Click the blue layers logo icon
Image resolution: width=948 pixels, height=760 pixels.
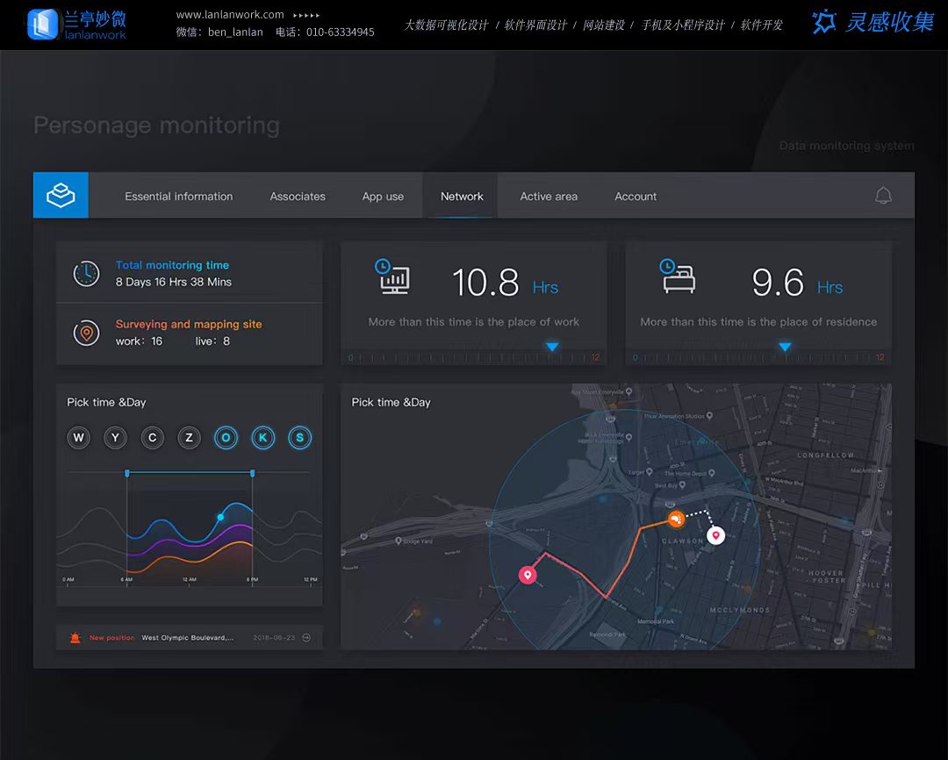[x=61, y=195]
